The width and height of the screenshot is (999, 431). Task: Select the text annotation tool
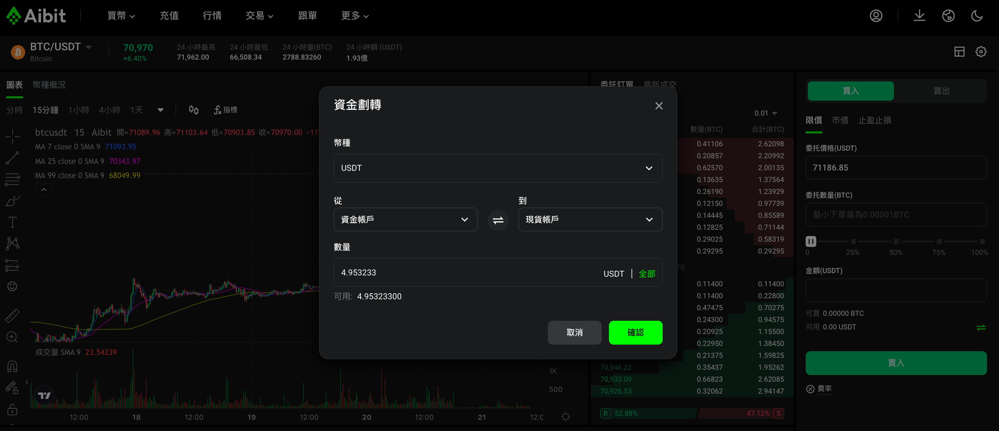[12, 222]
